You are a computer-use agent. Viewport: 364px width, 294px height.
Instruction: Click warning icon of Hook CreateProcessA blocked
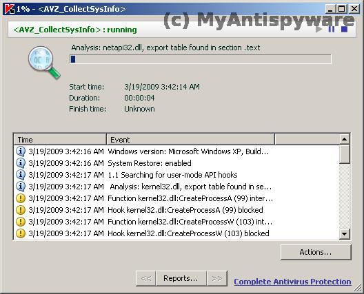coord(21,210)
